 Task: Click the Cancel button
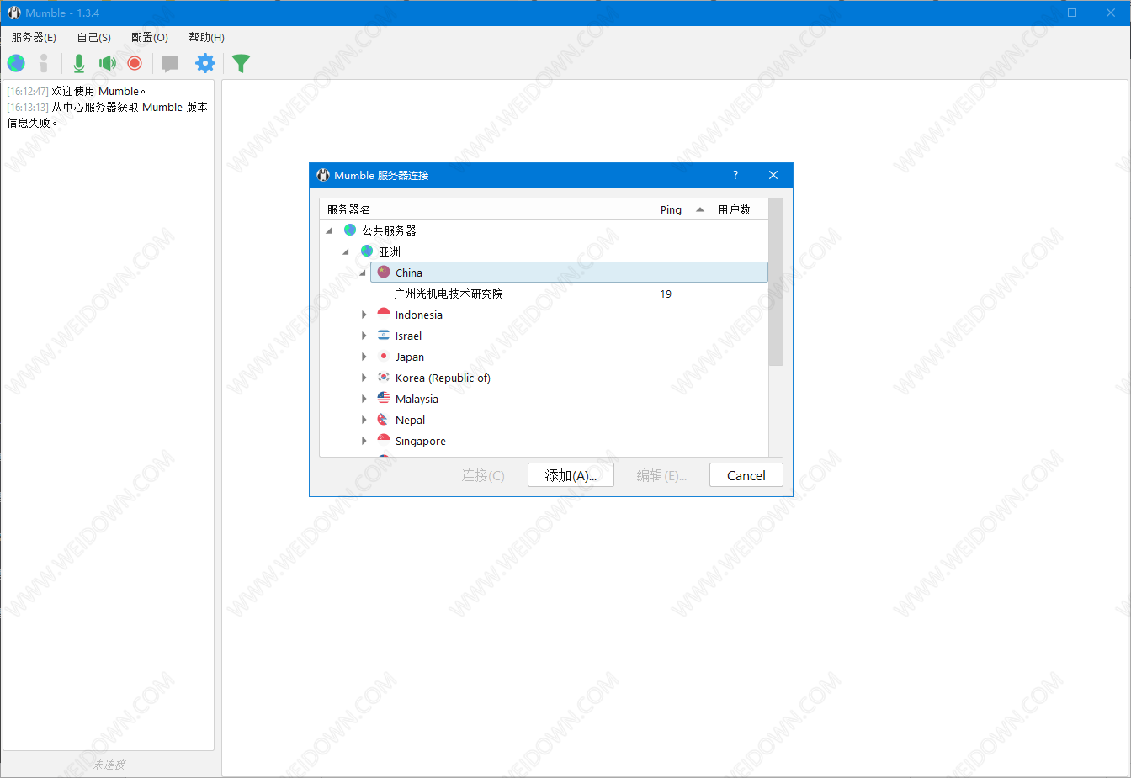(x=746, y=475)
